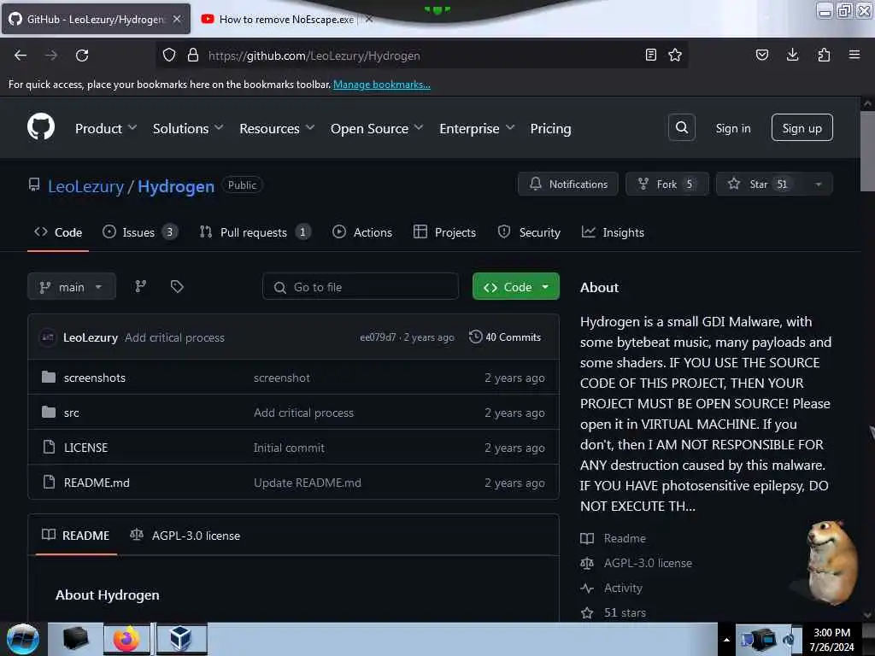Open the main branch selector dropdown
This screenshot has width=875, height=656.
(72, 287)
